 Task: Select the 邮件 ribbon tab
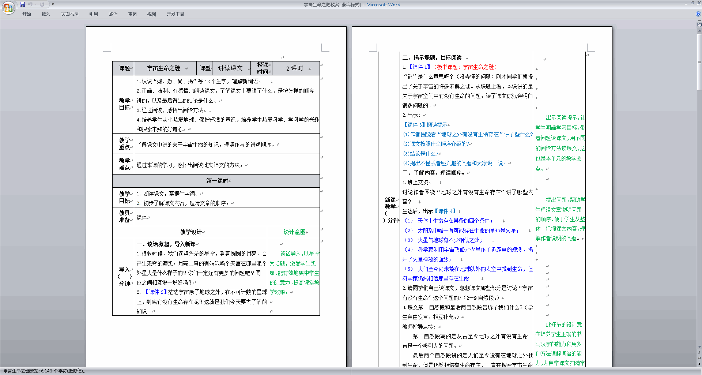click(113, 14)
